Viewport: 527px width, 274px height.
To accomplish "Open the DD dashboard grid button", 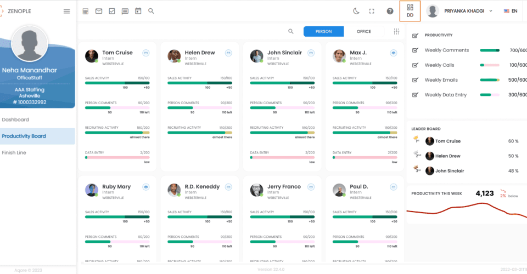I will (x=410, y=11).
